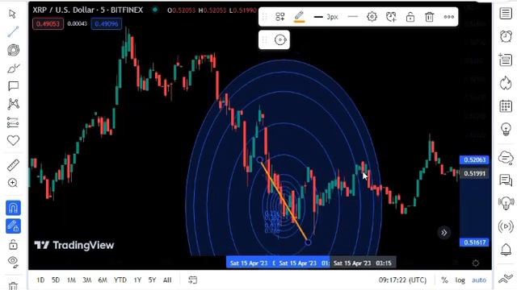Image resolution: width=517 pixels, height=290 pixels.
Task: Open drawing templates in floating toolbar
Action: point(280,17)
